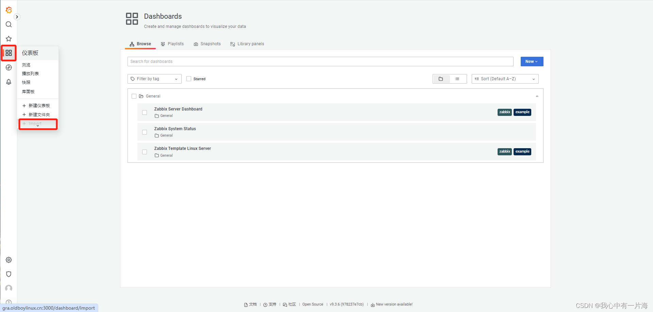This screenshot has height=312, width=653.
Task: Switch to the Browse tab
Action: (x=140, y=44)
